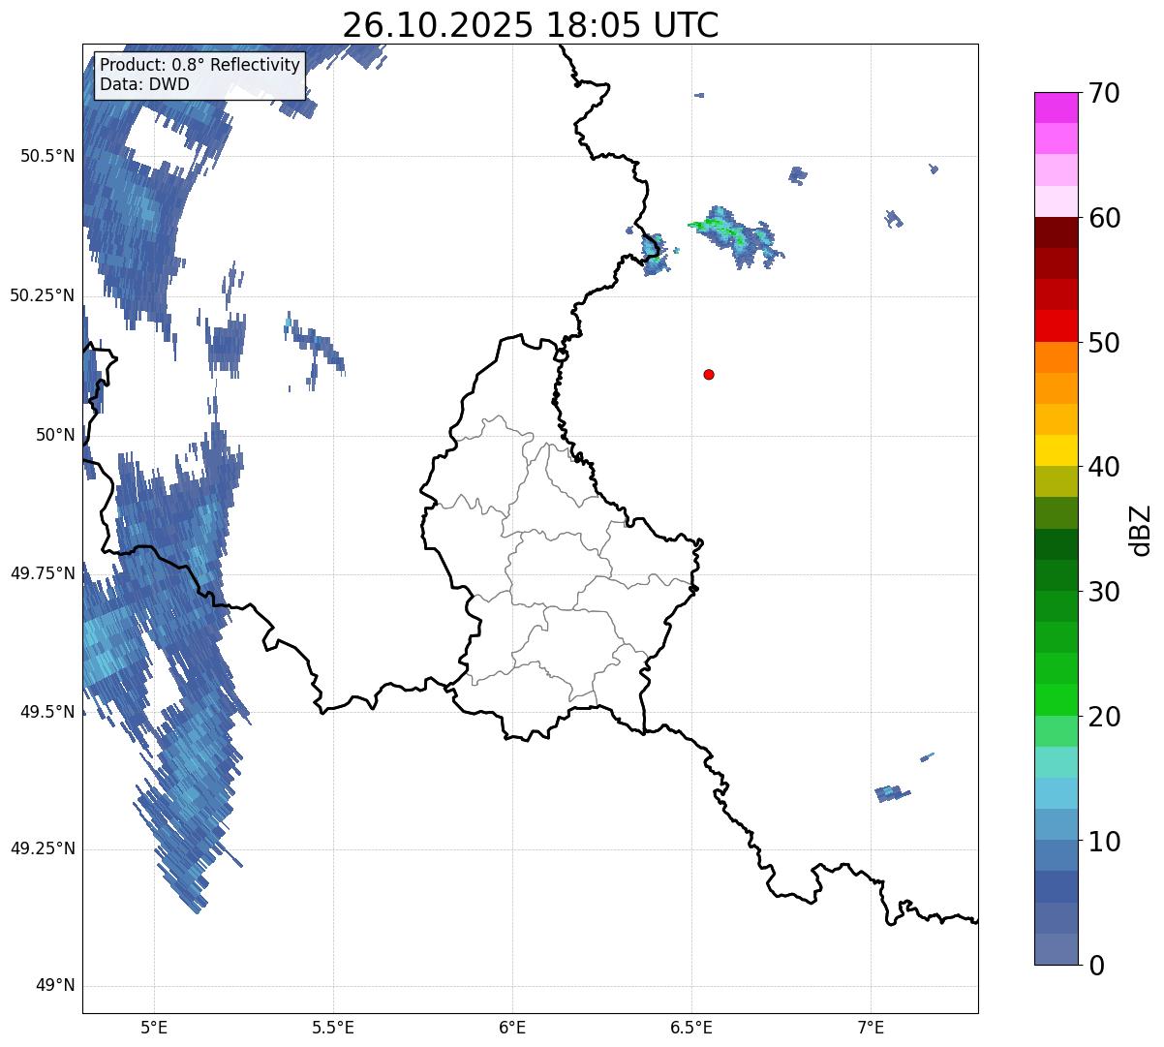Screen dimensions: 1164x1047
Task: Click the 5°E longitude label
Action: (154, 1027)
